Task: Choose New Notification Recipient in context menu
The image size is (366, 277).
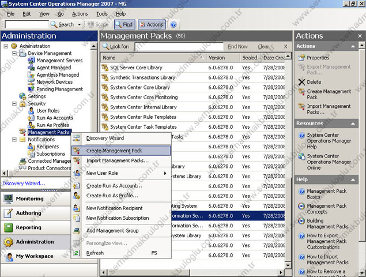Action: [x=121, y=208]
